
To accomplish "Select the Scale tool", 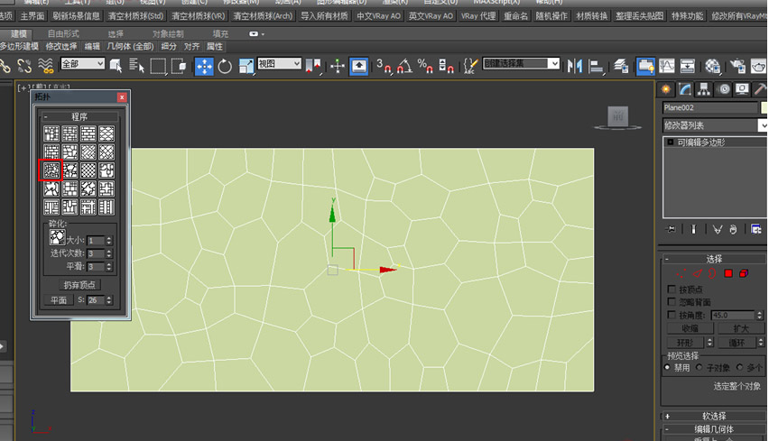I will (246, 66).
